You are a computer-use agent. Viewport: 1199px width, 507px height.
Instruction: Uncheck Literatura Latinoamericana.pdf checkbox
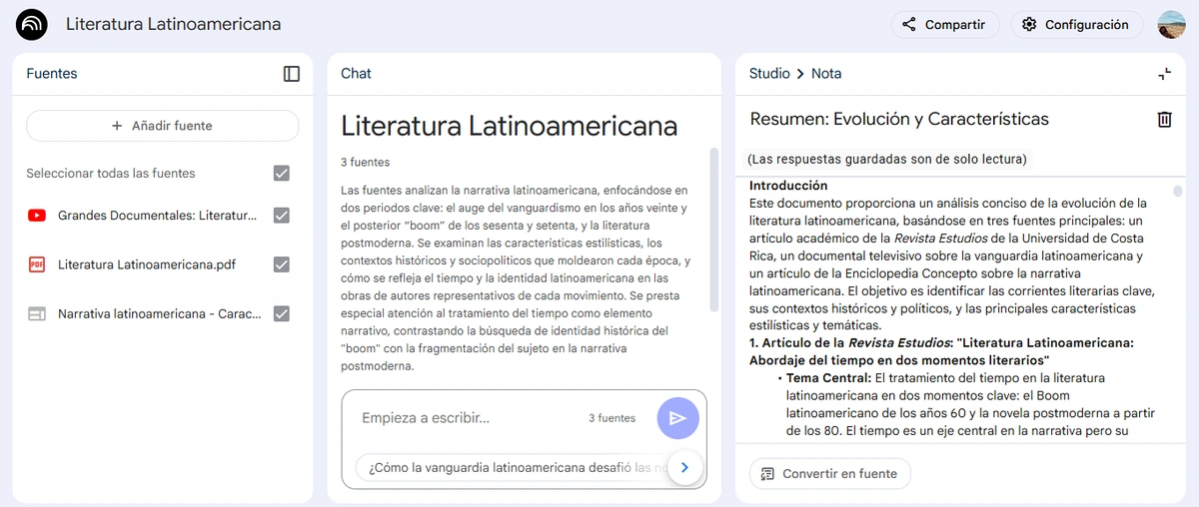[282, 264]
